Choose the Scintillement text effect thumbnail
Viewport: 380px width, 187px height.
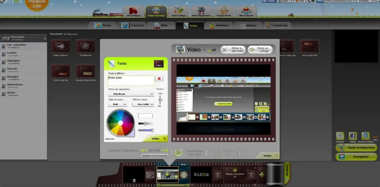pos(85,46)
